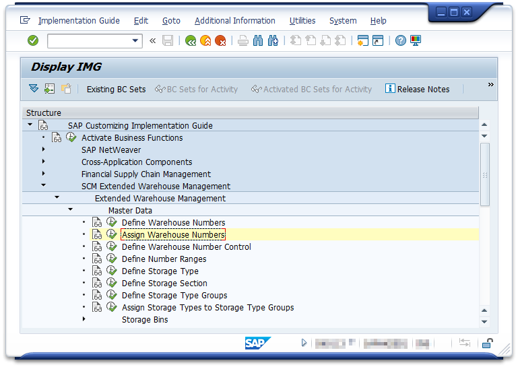The image size is (518, 367).
Task: Show more toolbar buttons via double chevron
Action: coord(491,85)
